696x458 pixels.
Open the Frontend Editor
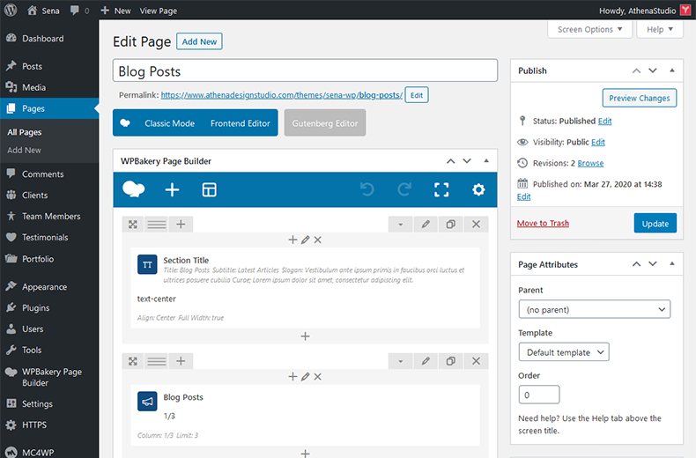tap(241, 123)
